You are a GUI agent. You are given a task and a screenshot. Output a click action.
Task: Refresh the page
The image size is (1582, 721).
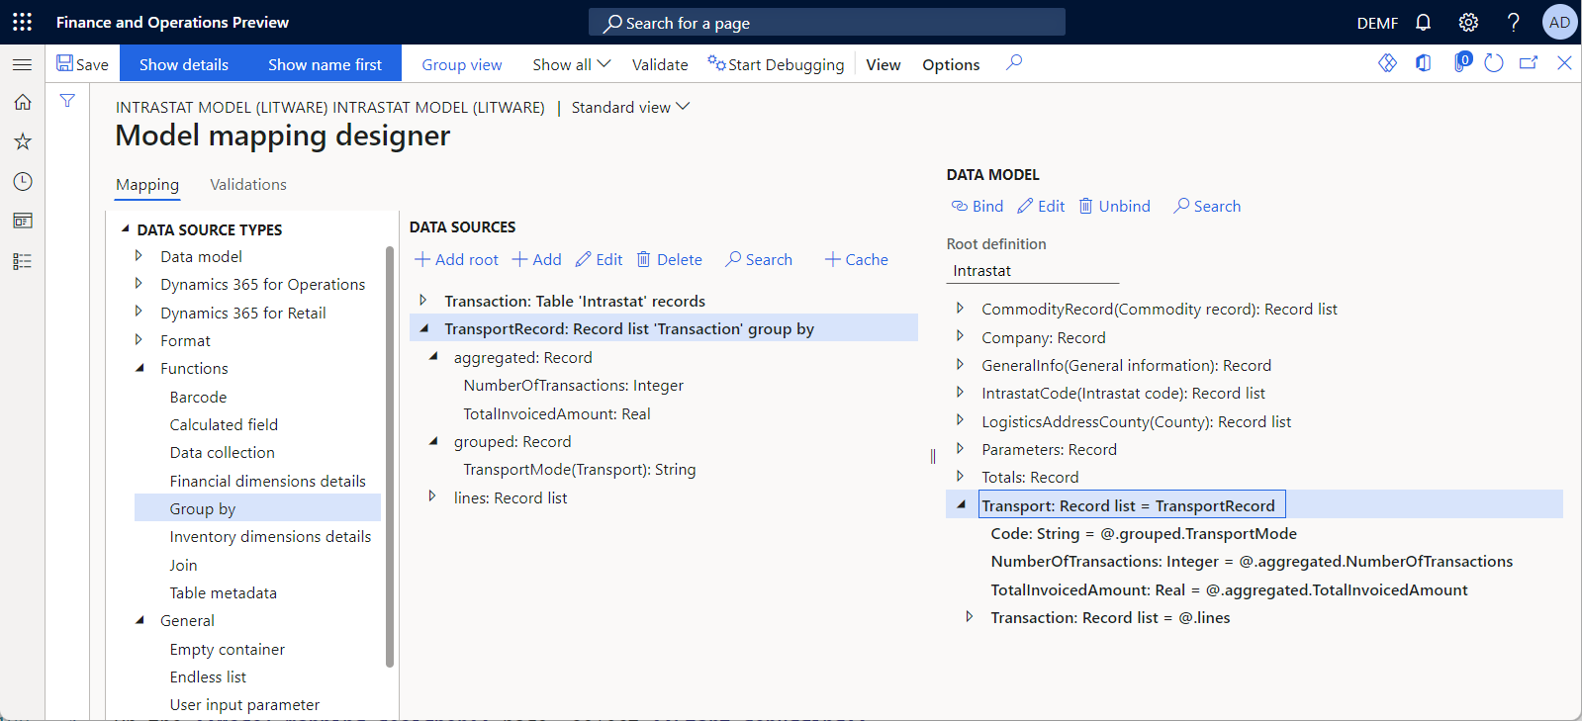tap(1494, 63)
